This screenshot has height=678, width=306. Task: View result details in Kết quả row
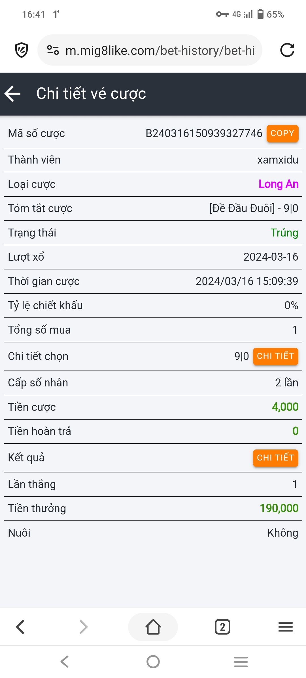(x=275, y=458)
